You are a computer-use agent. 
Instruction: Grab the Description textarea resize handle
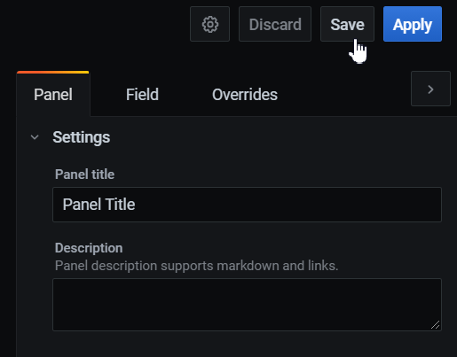click(x=435, y=325)
